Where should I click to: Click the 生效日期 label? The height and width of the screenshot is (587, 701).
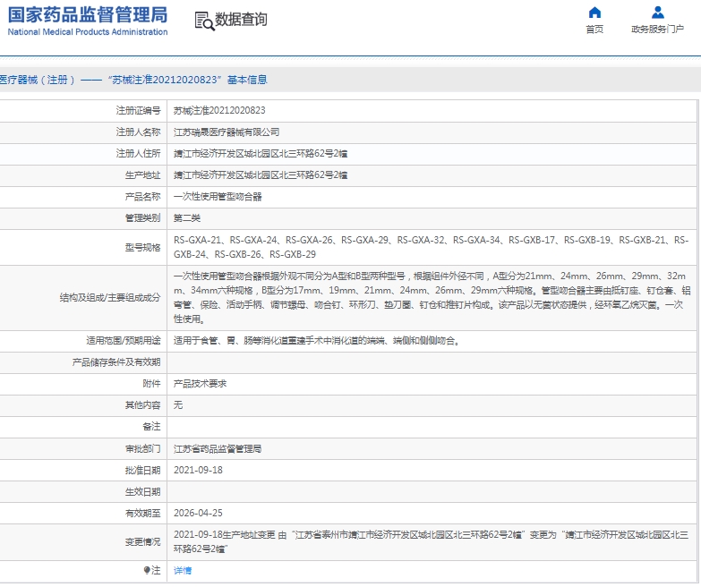click(x=142, y=491)
